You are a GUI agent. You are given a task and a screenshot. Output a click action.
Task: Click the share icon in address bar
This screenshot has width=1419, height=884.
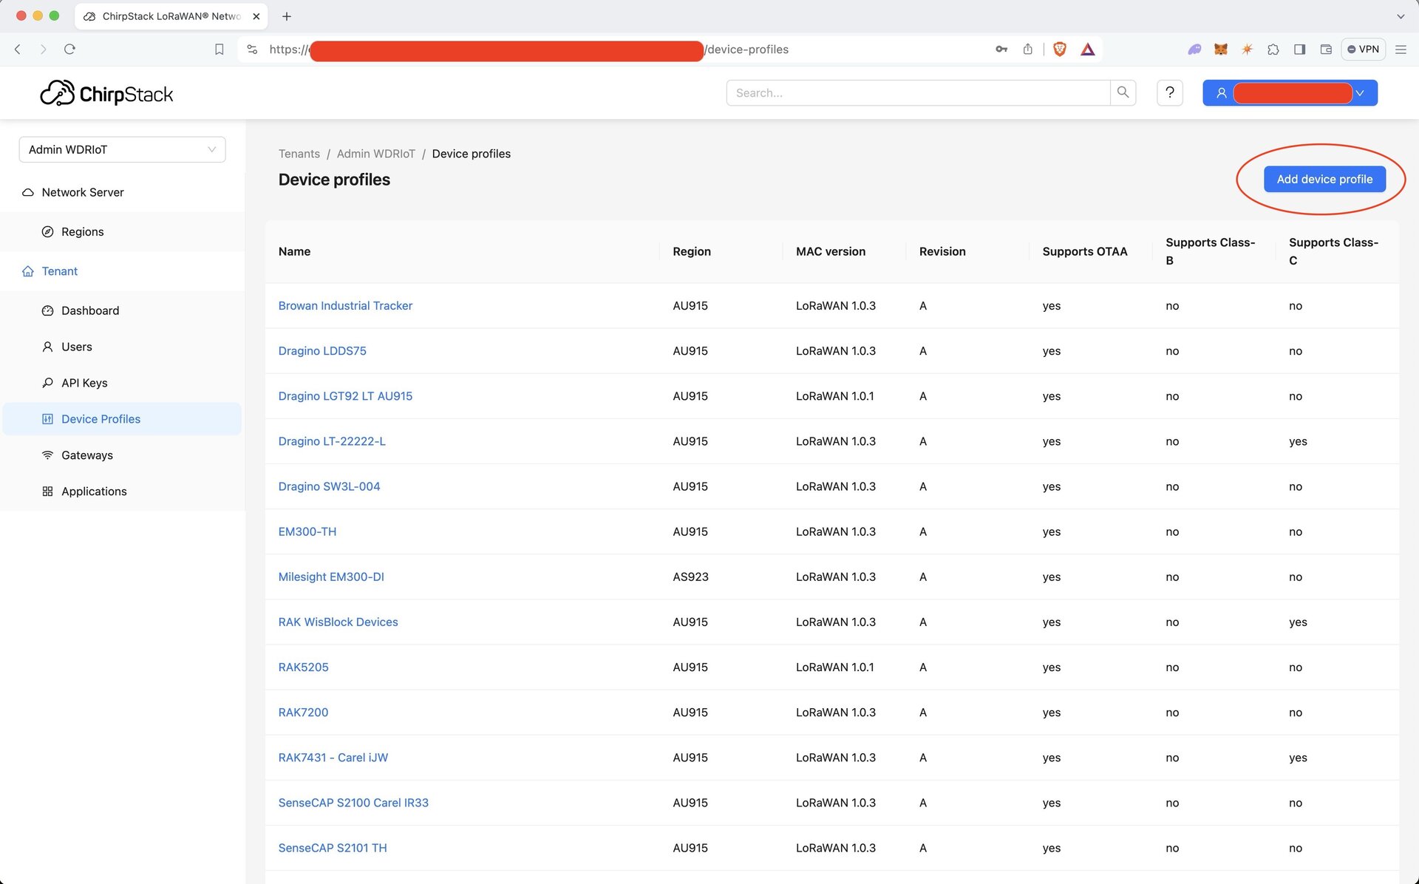tap(1027, 50)
